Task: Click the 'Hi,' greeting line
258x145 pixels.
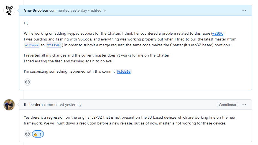Action: pos(26,23)
